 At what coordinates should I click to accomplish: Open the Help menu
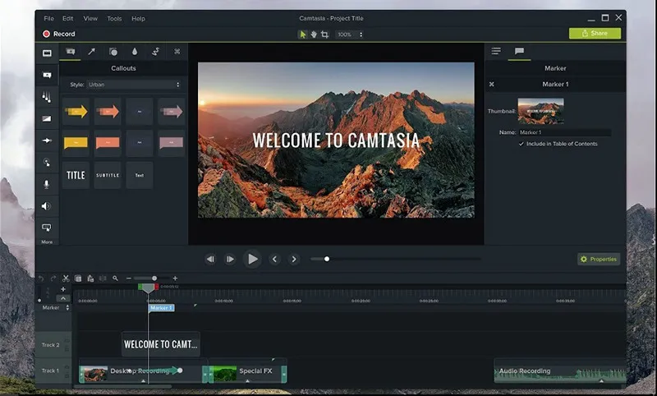pyautogui.click(x=138, y=18)
